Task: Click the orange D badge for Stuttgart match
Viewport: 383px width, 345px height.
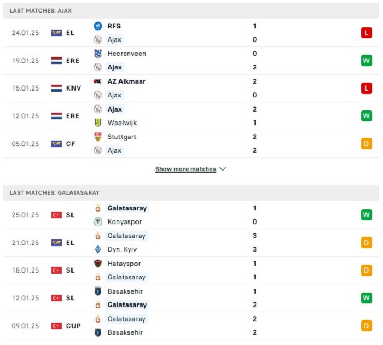Action: (x=367, y=144)
